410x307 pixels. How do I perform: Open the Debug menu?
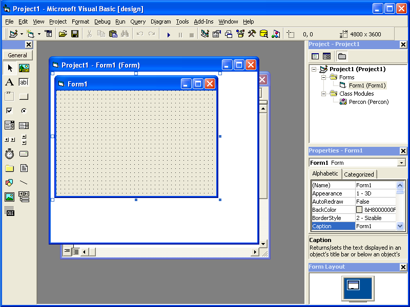point(102,21)
